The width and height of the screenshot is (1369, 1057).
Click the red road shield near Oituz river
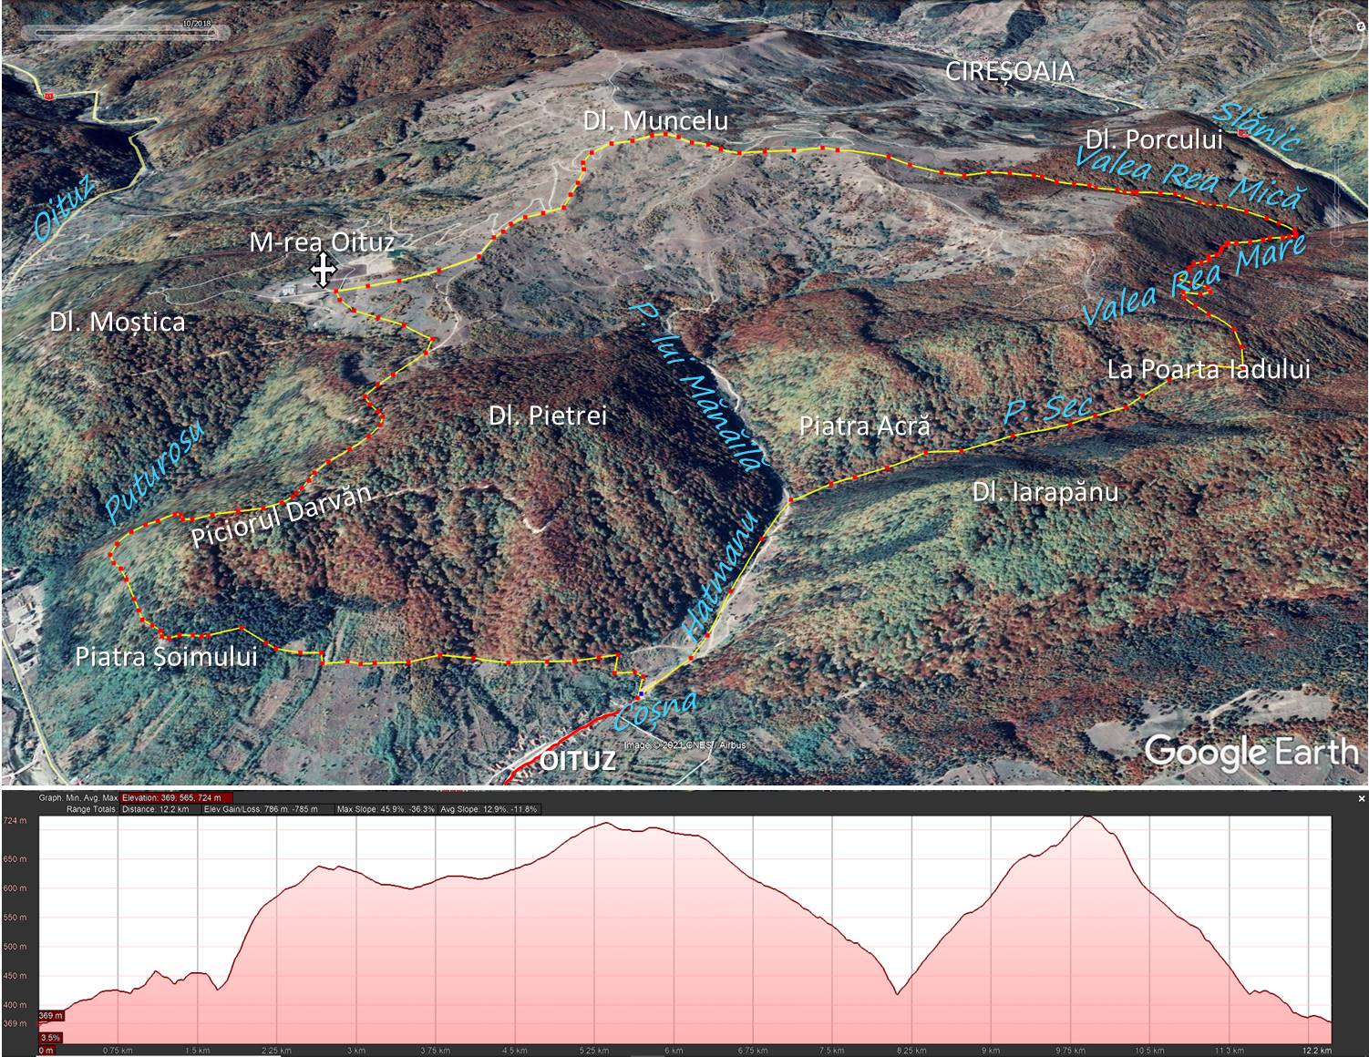click(48, 95)
